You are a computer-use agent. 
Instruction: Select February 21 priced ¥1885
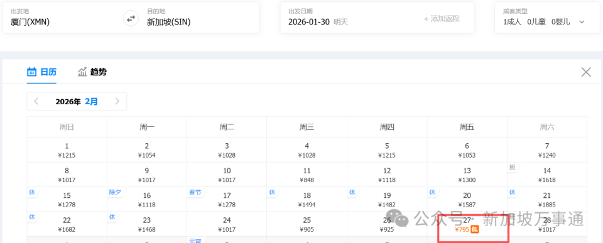coord(547,199)
